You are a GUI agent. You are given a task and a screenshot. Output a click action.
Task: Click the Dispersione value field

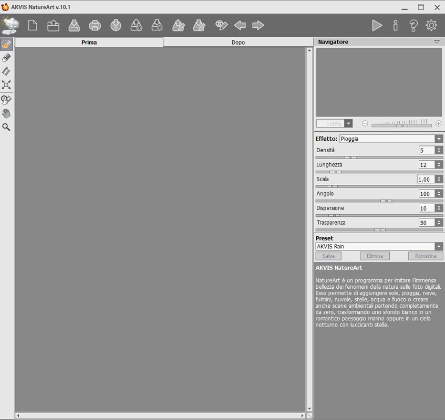427,208
